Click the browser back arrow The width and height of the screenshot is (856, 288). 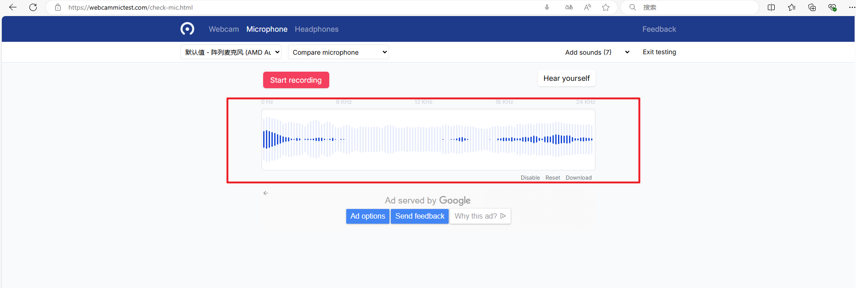(13, 7)
